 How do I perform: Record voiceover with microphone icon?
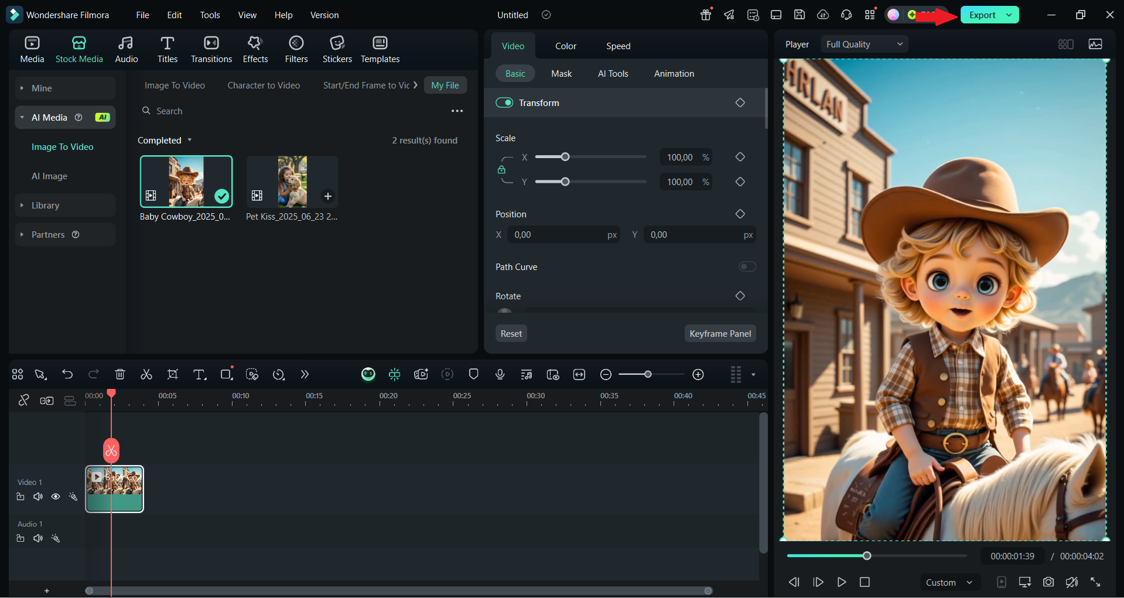[x=500, y=374]
